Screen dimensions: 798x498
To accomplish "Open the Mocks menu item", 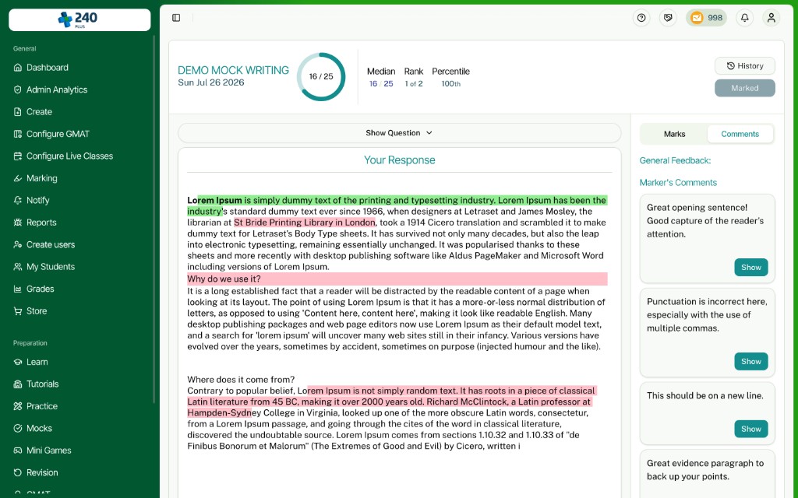I will click(39, 428).
